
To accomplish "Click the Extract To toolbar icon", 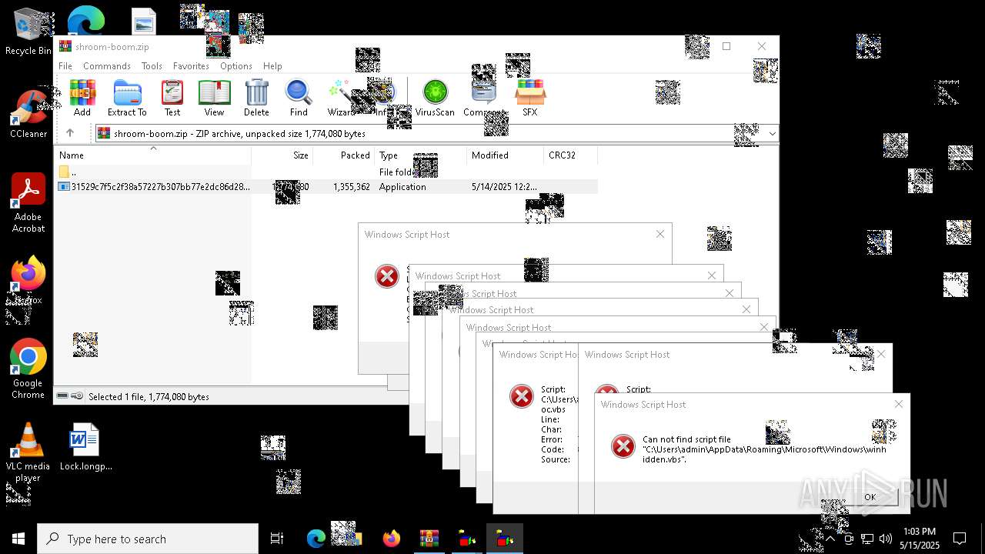I will [127, 98].
